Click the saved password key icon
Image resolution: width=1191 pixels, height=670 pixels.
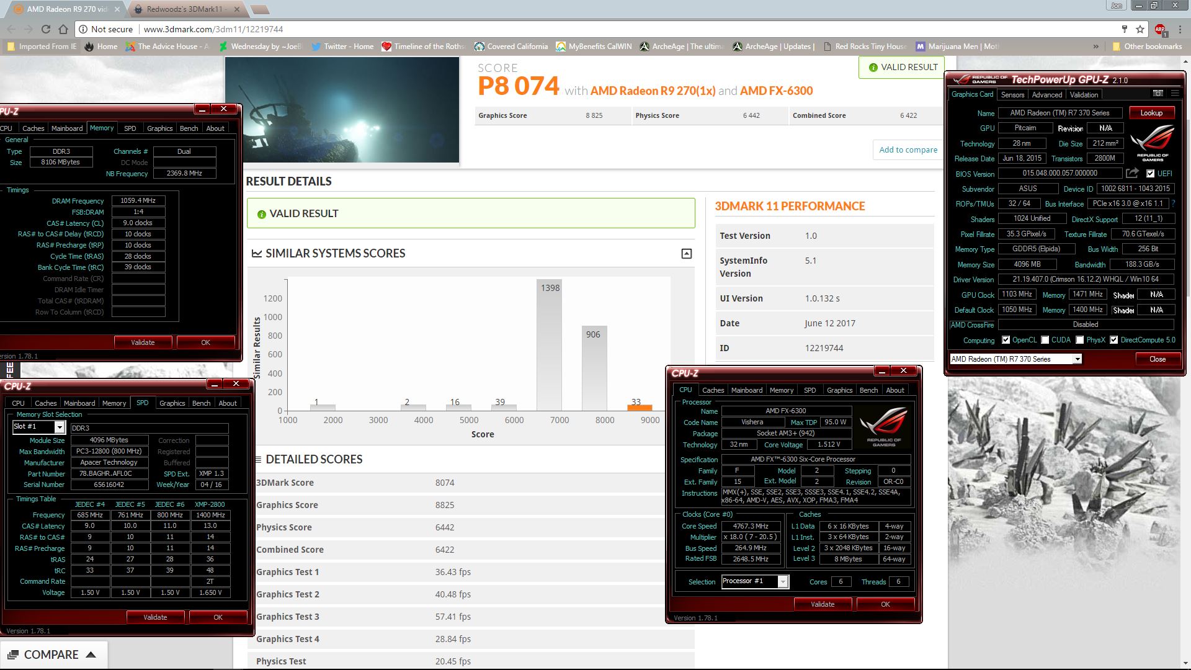(x=1124, y=29)
